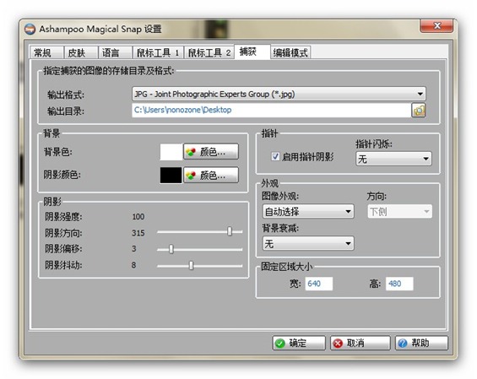Click the white 背景色 color swatch
This screenshot has height=379, width=477.
click(x=171, y=152)
